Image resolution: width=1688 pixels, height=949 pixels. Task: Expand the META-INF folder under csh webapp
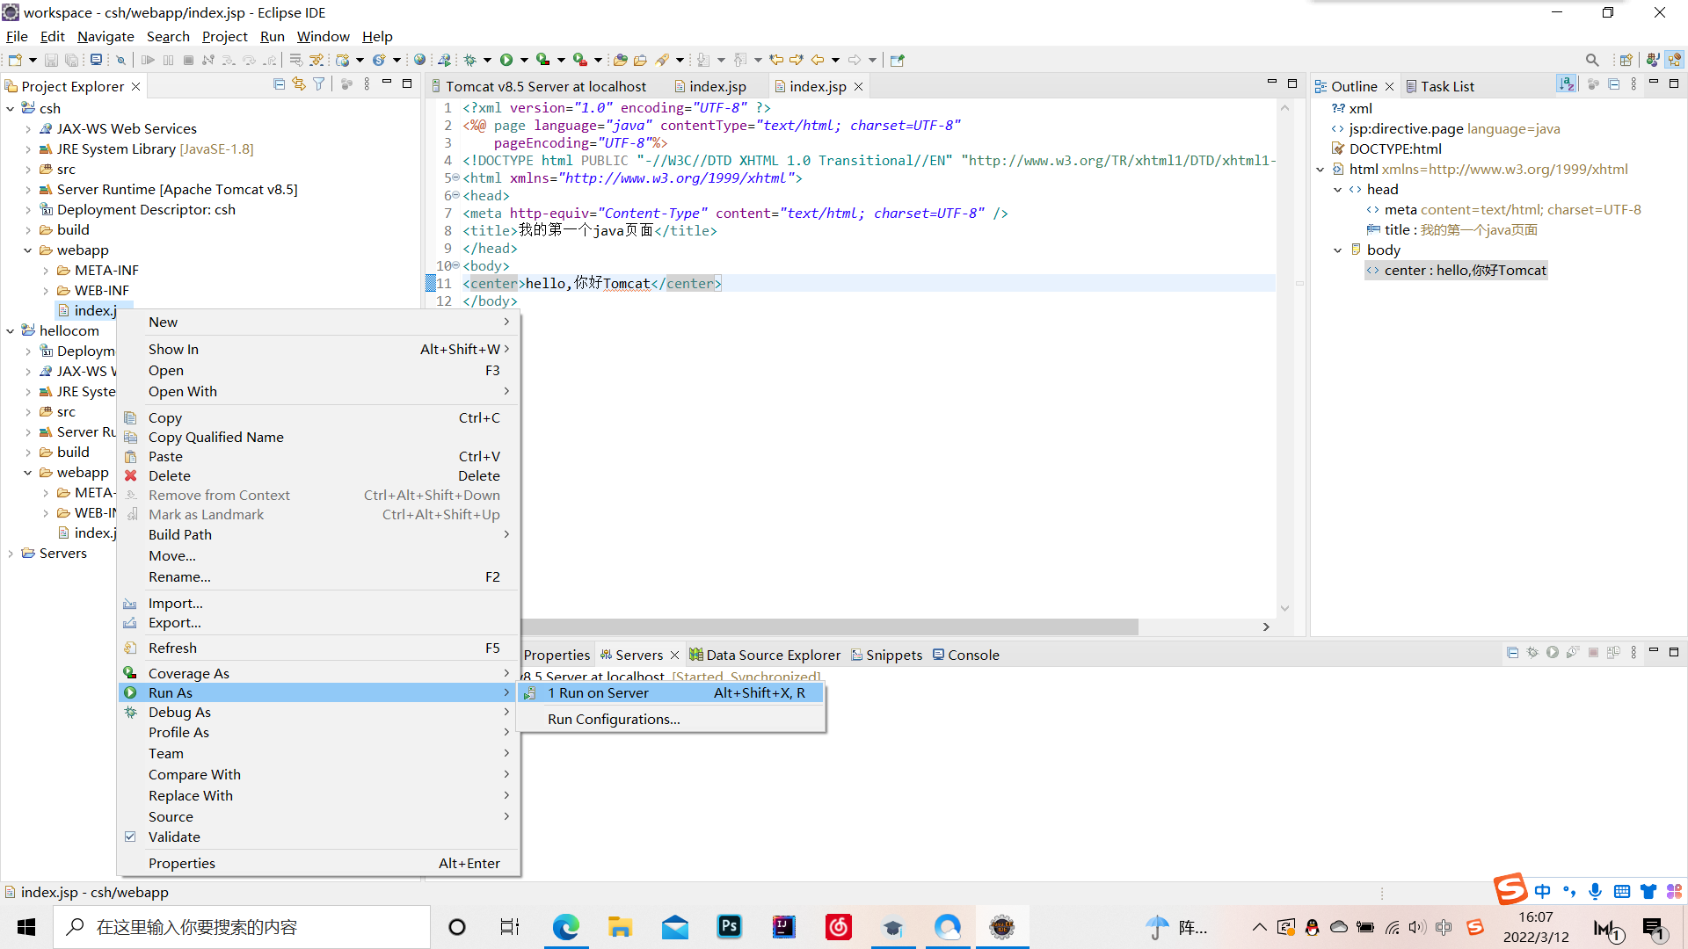[x=46, y=271]
